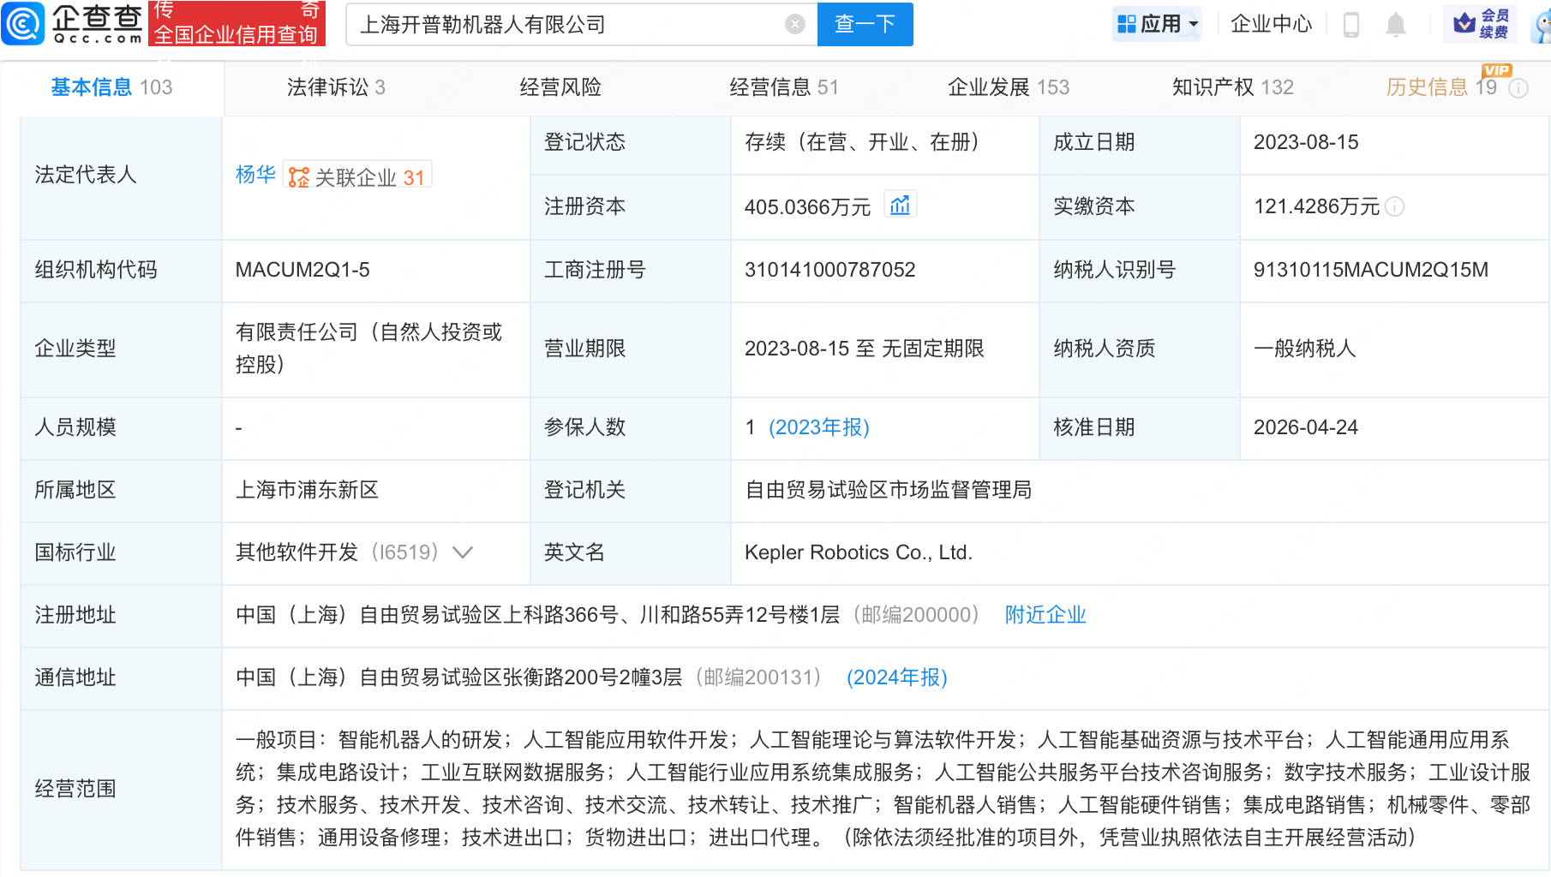Select the 经营信息 tab
The image size is (1551, 877).
coord(783,87)
